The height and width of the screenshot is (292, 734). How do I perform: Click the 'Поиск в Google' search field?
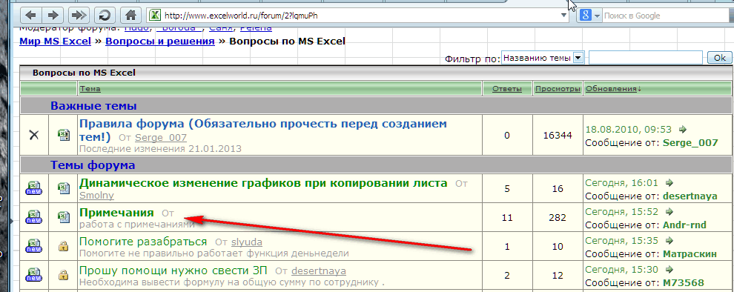(x=666, y=16)
